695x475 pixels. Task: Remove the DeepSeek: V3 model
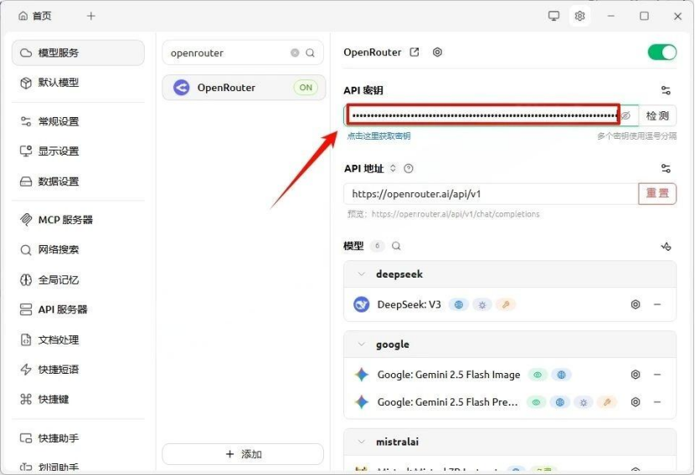657,304
